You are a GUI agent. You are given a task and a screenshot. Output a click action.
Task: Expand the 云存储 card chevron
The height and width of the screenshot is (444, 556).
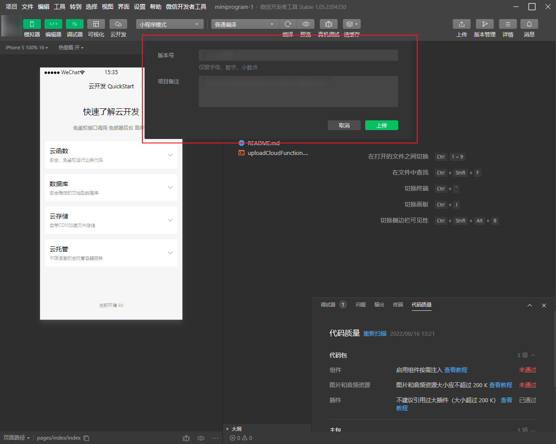pos(170,220)
